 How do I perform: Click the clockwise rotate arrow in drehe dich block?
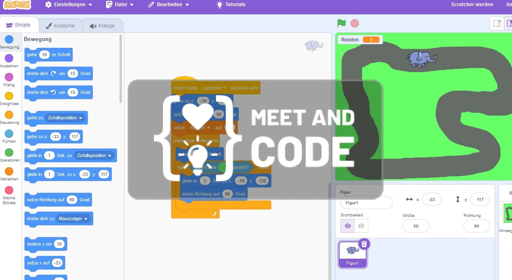tap(53, 73)
